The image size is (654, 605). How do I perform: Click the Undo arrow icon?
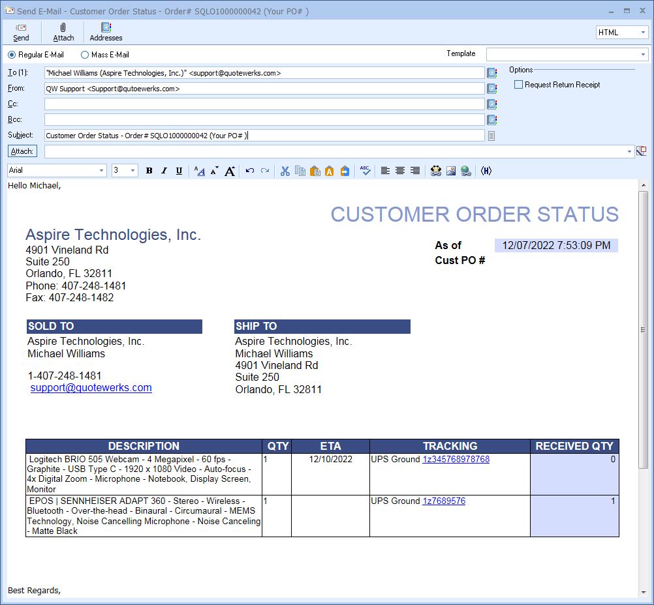coord(250,171)
